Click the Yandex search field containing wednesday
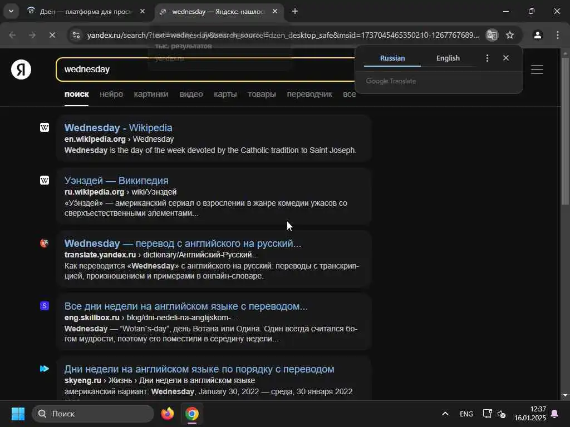 point(205,69)
